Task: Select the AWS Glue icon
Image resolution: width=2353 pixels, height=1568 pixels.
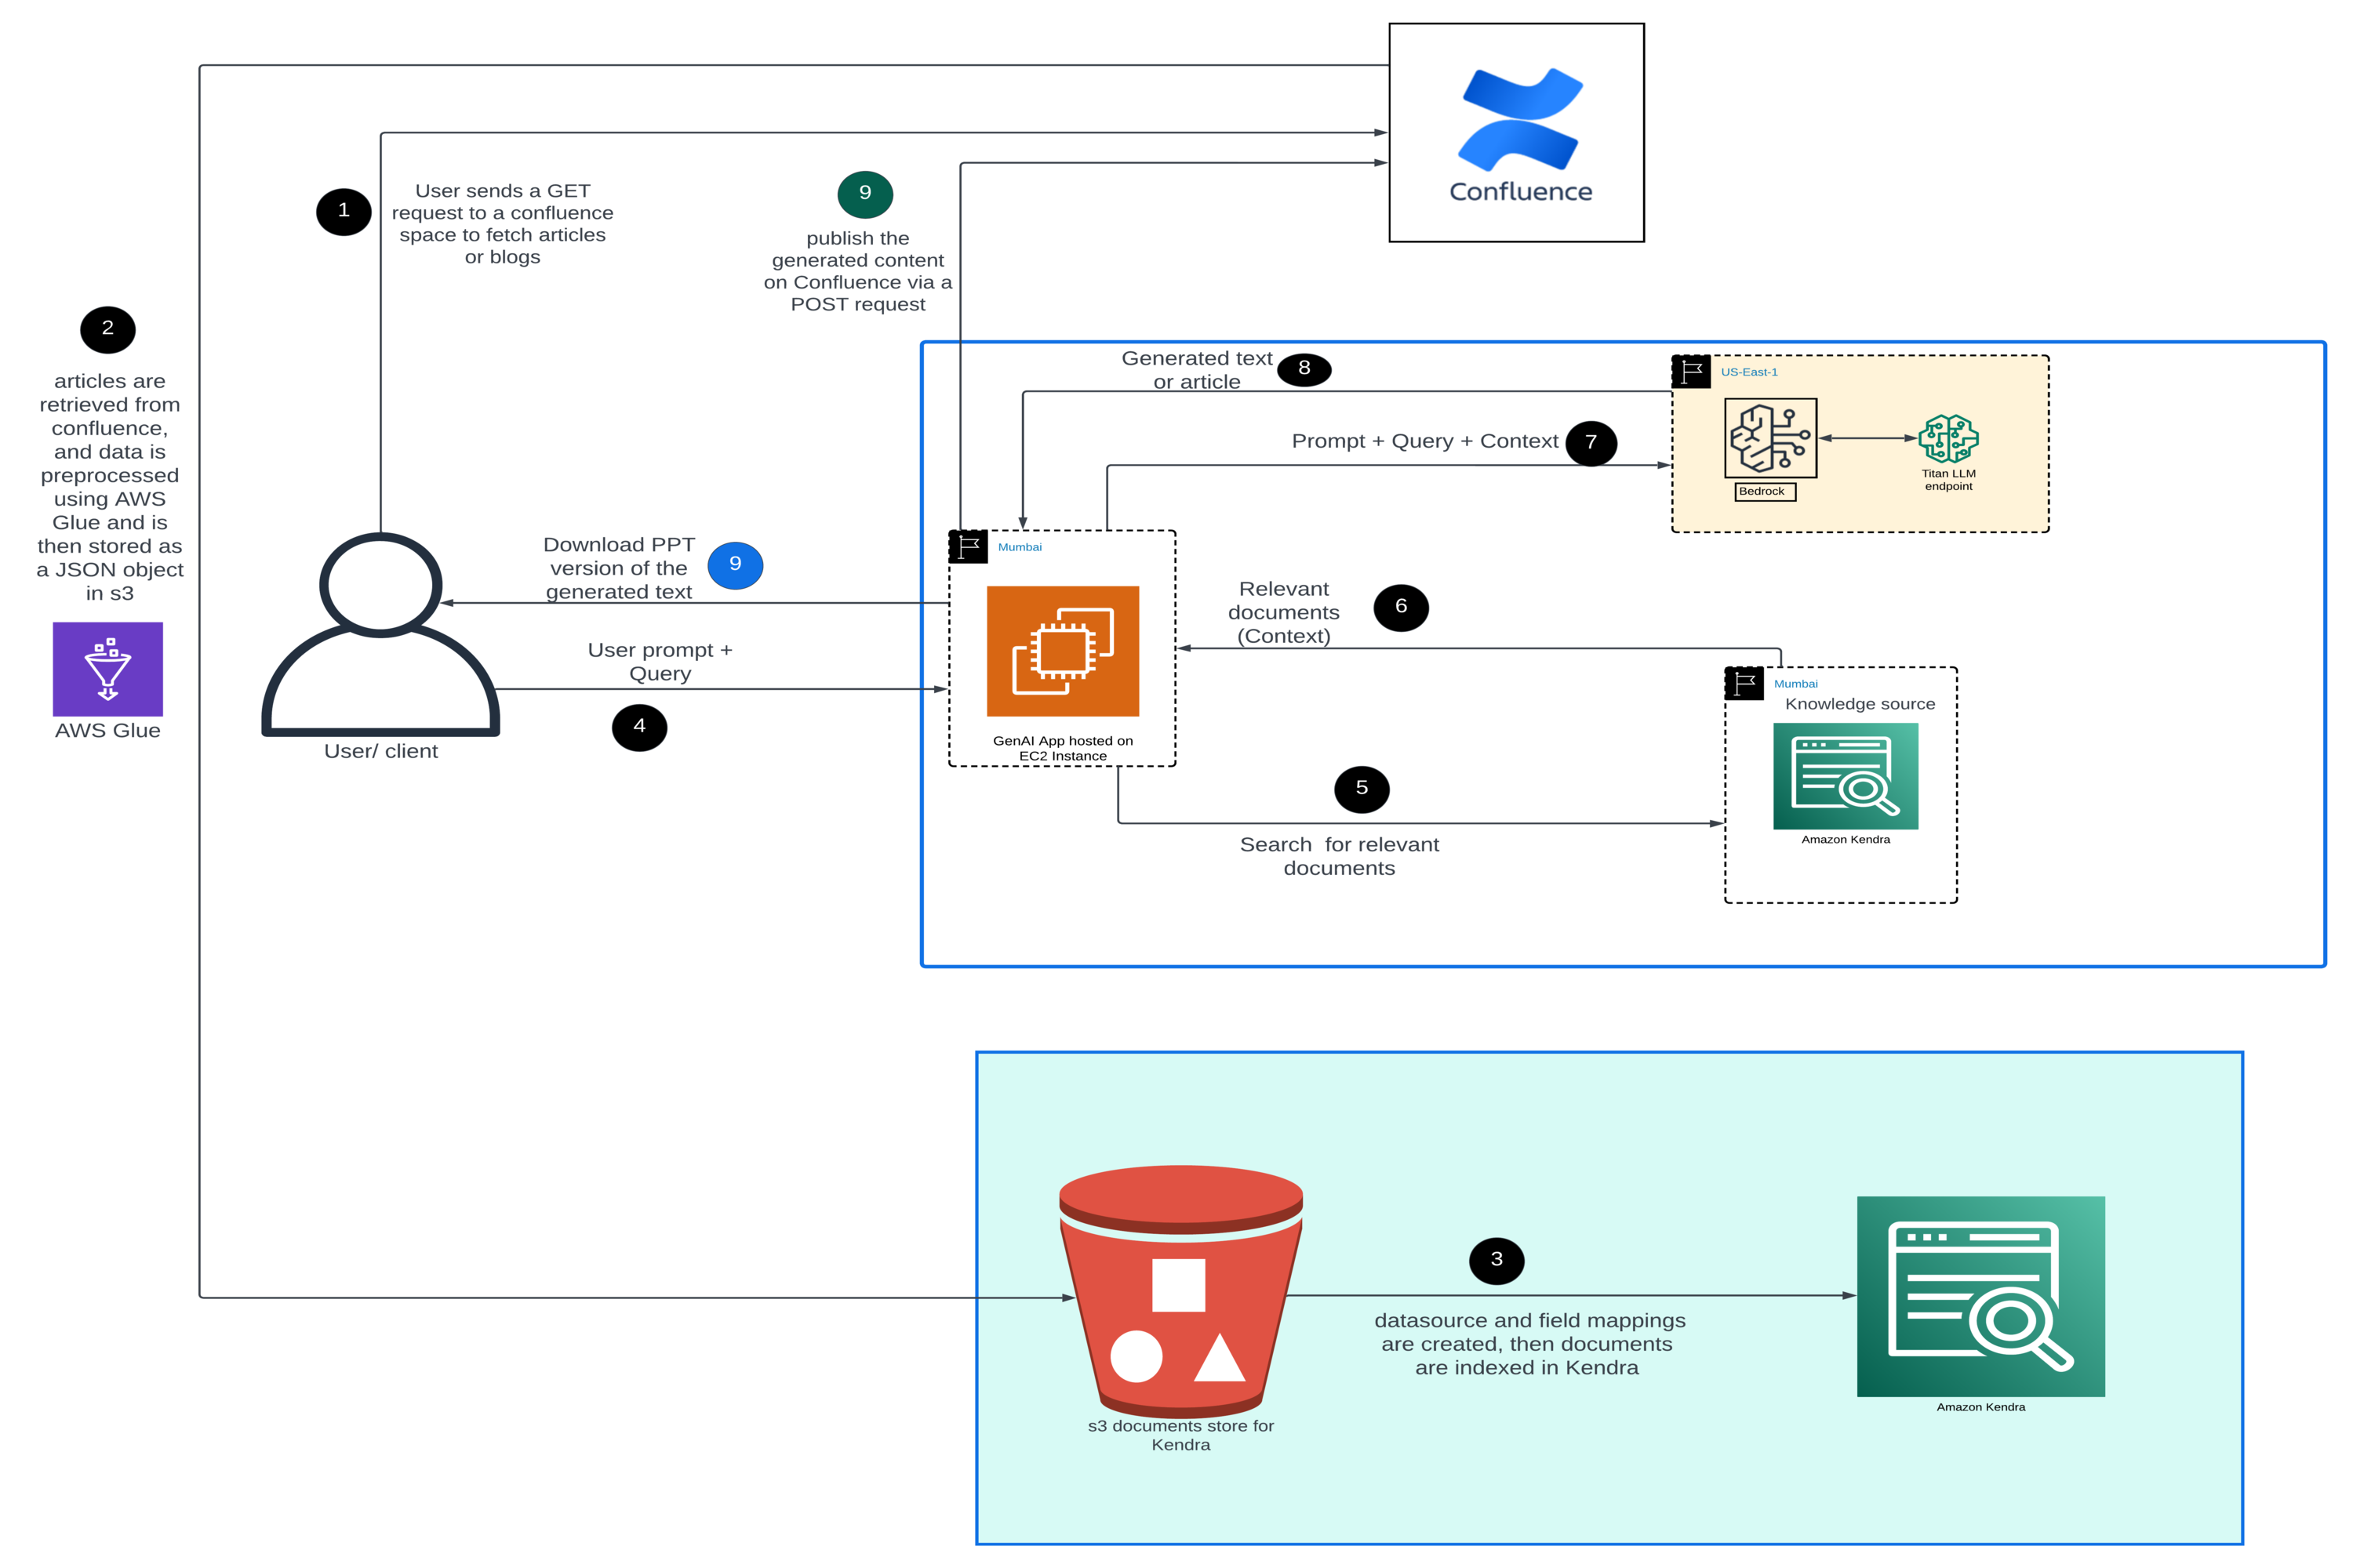Action: pos(108,669)
